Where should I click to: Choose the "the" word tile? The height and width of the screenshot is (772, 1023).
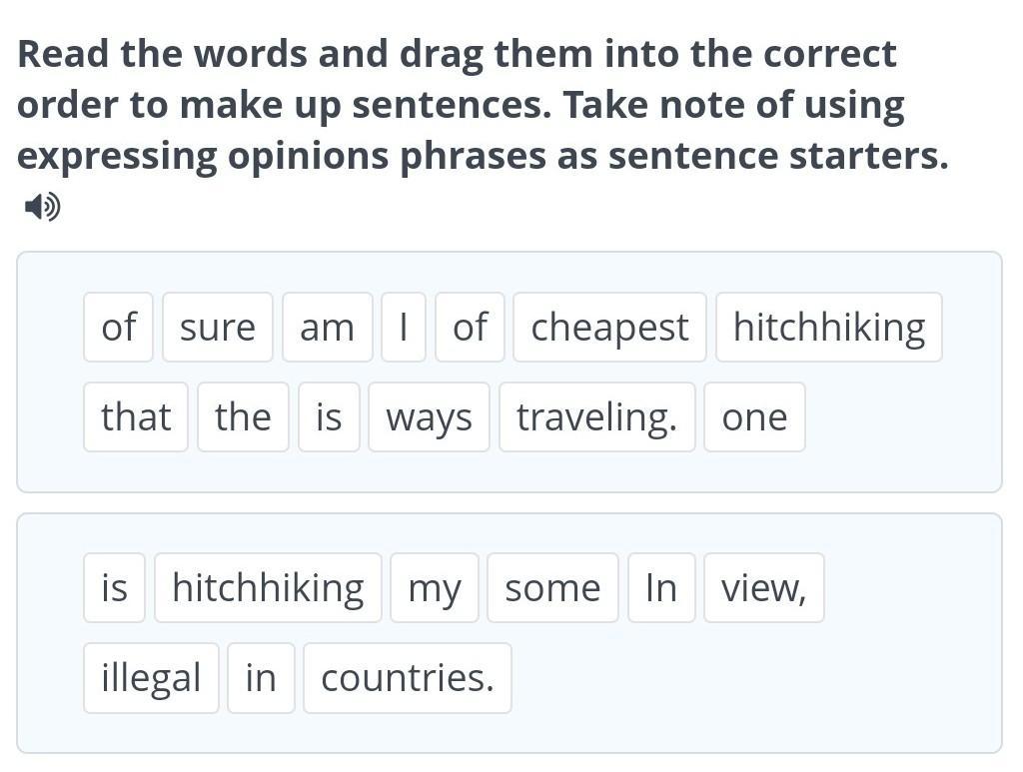tap(243, 417)
